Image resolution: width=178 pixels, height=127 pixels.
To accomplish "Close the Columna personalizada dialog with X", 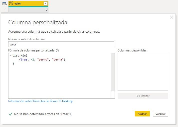I will click(x=171, y=17).
